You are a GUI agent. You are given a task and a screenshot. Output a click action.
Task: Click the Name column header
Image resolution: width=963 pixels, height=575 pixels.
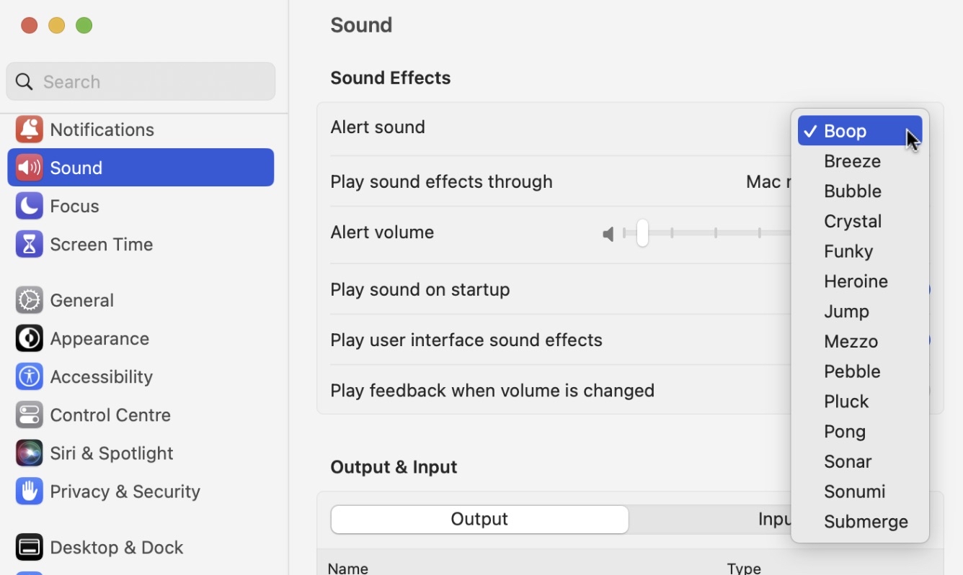(348, 568)
